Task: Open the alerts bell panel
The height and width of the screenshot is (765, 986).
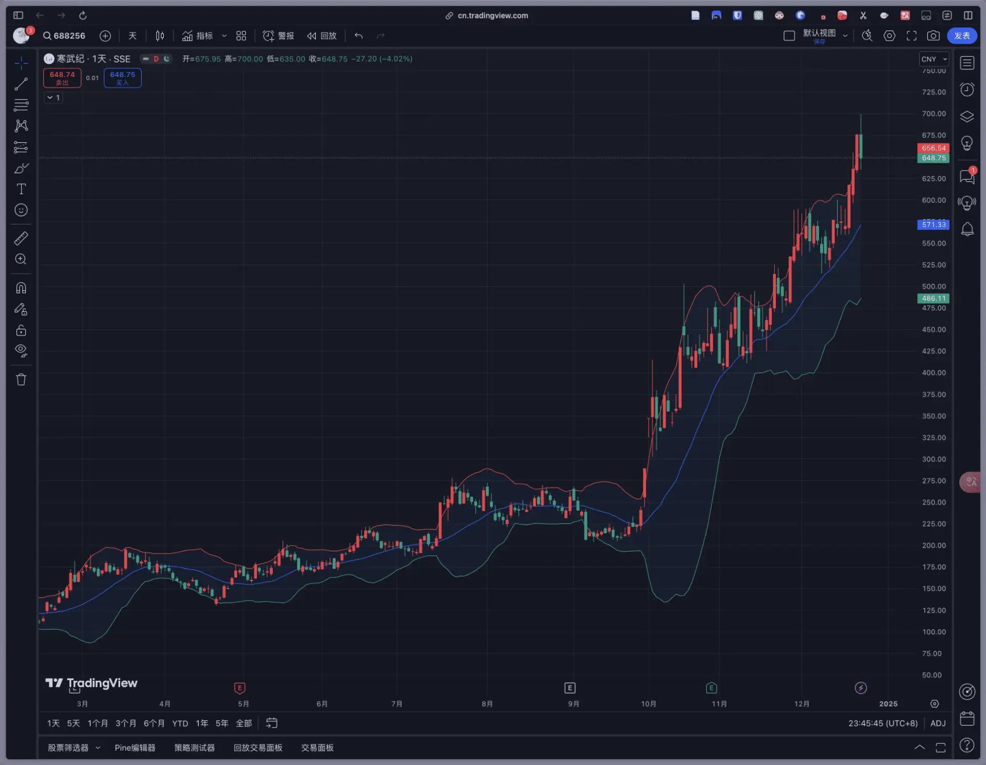Action: 967,229
